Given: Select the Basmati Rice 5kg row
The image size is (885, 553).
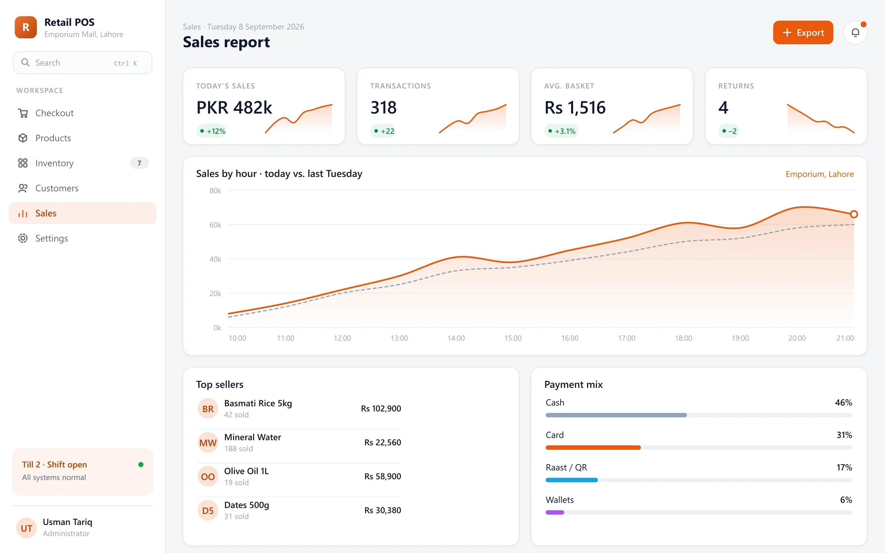Looking at the screenshot, I should pyautogui.click(x=299, y=408).
